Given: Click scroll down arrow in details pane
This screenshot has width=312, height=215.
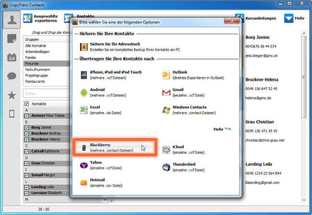Looking at the screenshot, I should [304, 200].
